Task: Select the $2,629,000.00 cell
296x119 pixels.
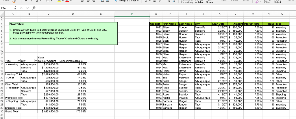Action: click(48, 74)
